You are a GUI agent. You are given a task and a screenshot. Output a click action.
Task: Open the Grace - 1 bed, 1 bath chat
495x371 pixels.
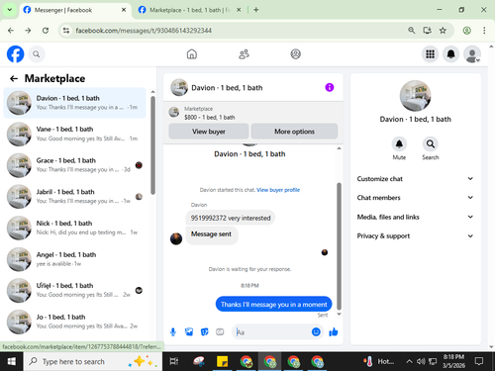pyautogui.click(x=74, y=165)
